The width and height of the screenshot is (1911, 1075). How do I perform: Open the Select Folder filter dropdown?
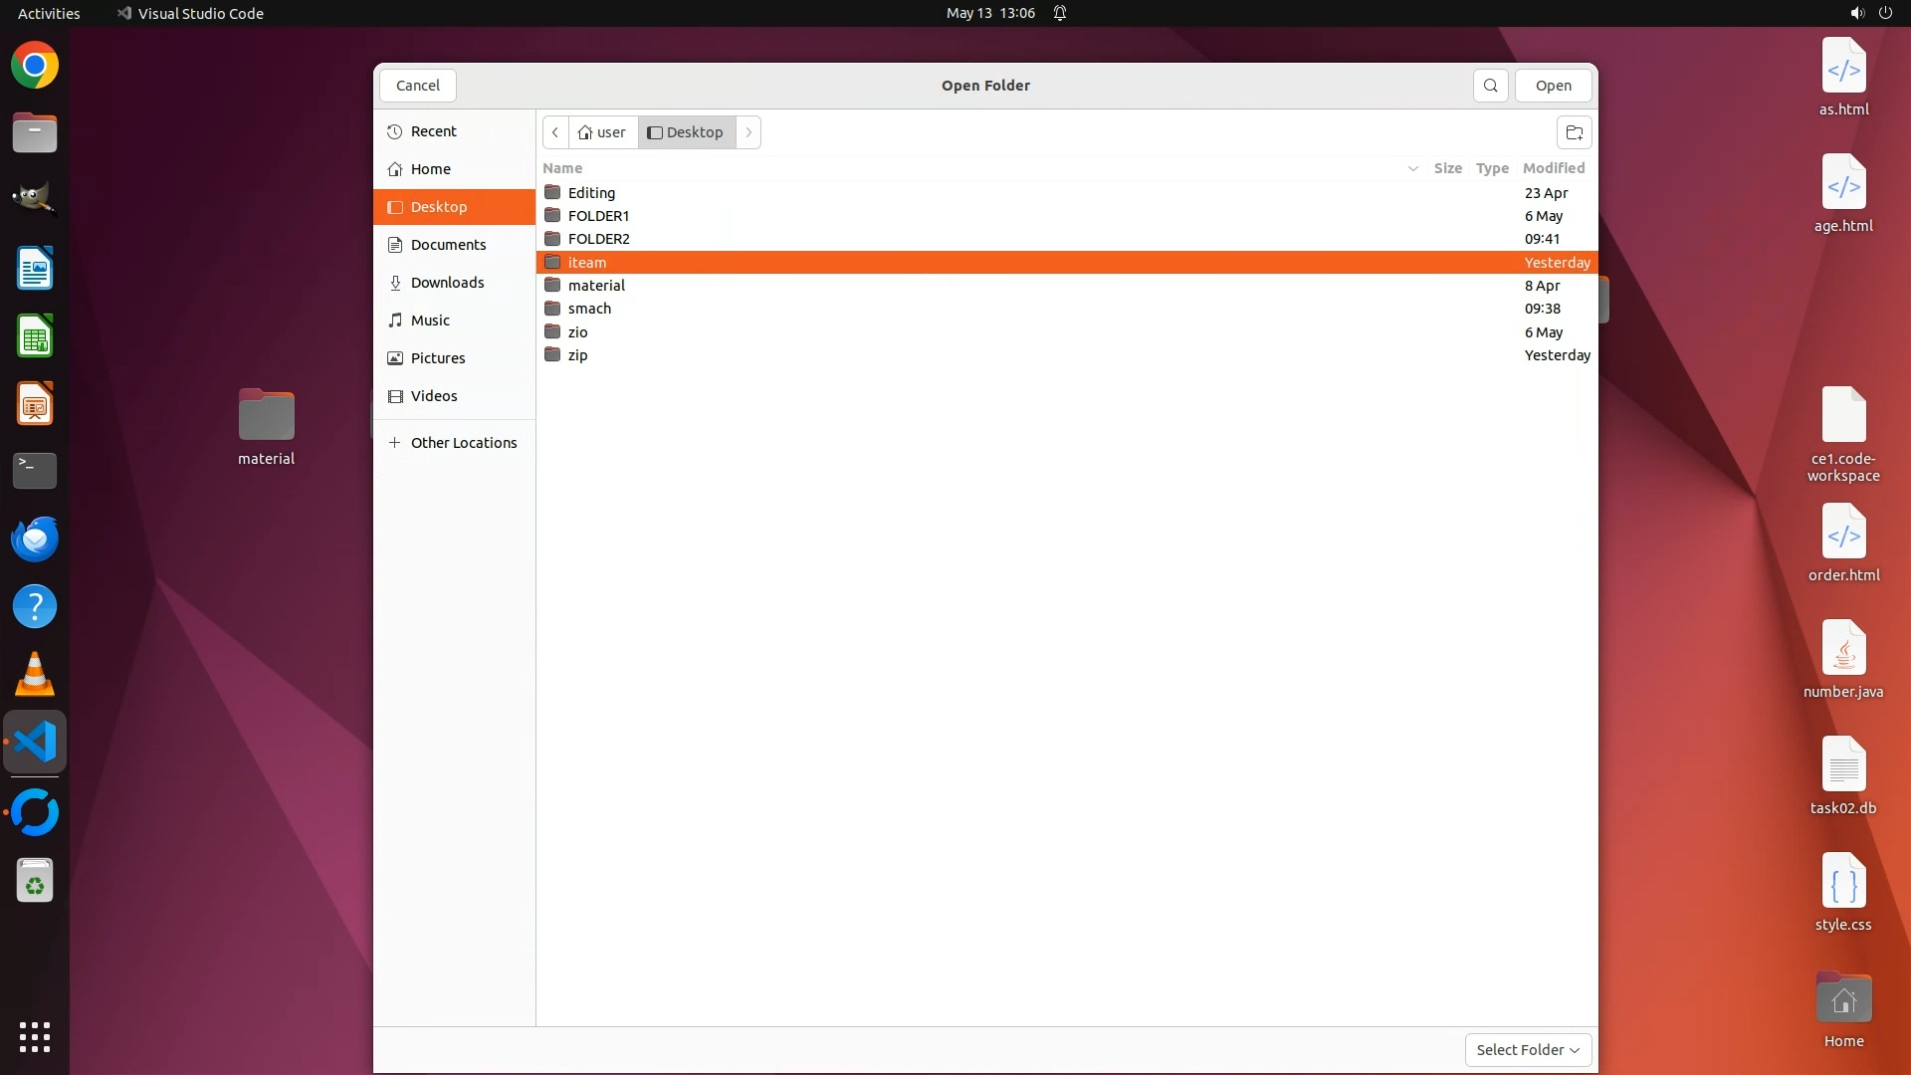tap(1528, 1049)
